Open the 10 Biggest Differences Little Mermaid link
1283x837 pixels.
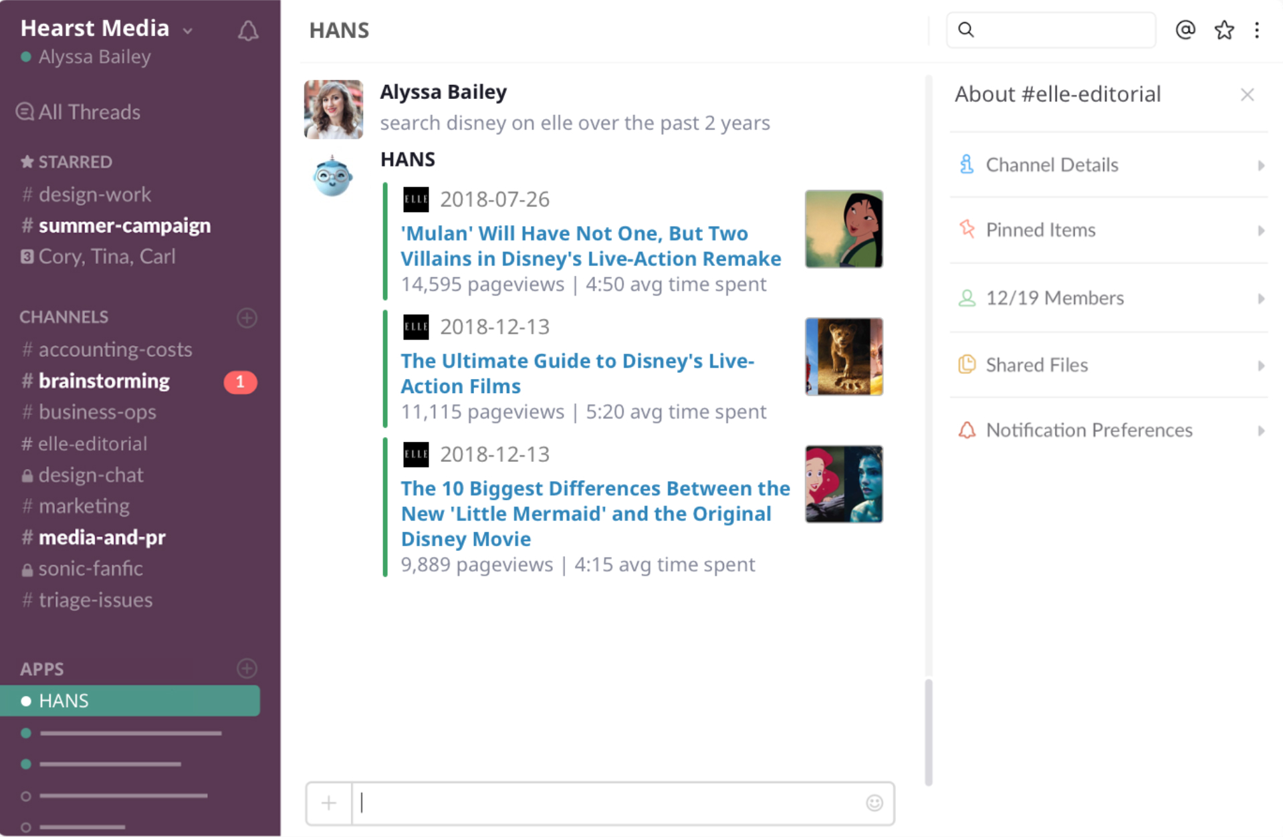tap(595, 513)
